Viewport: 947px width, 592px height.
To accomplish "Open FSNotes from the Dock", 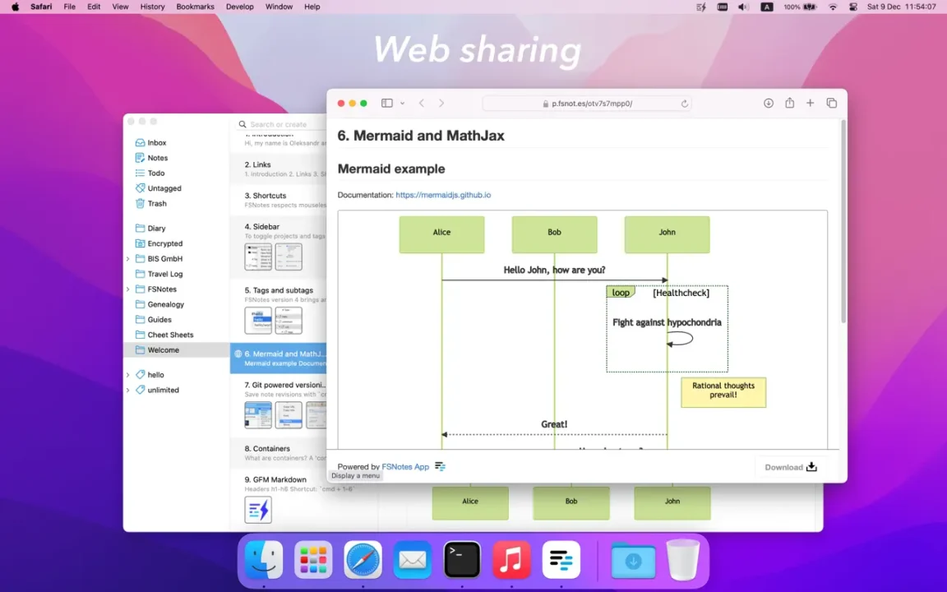I will [561, 560].
